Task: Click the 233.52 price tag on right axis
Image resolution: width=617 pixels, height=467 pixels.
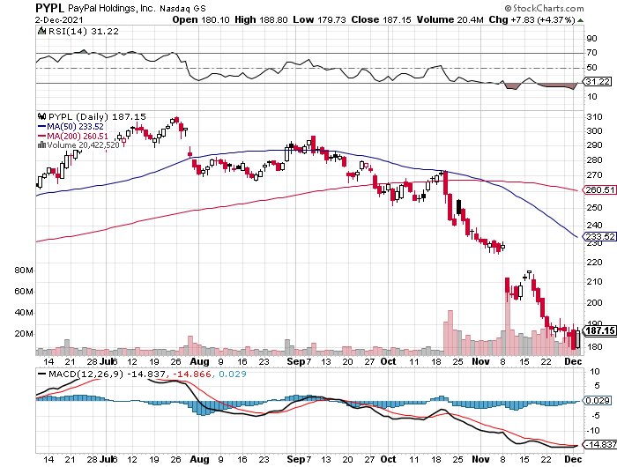Action: coord(598,236)
